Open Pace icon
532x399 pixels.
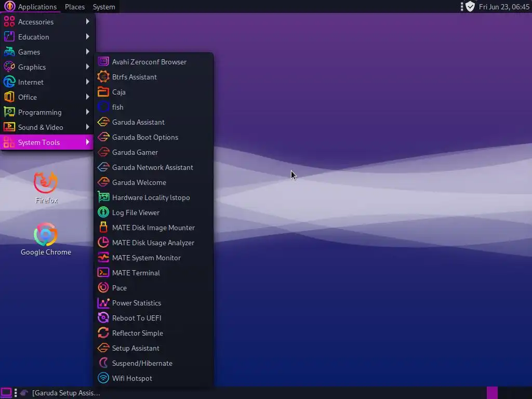pos(103,288)
